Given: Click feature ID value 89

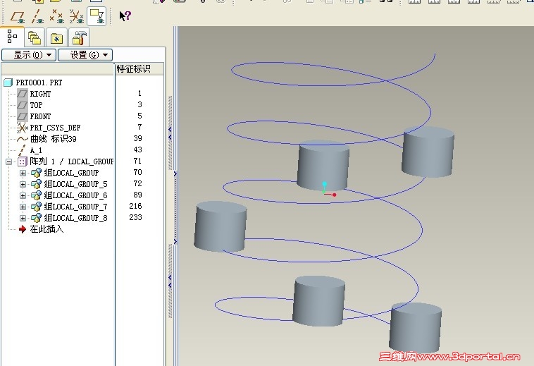Looking at the screenshot, I should coord(137,195).
